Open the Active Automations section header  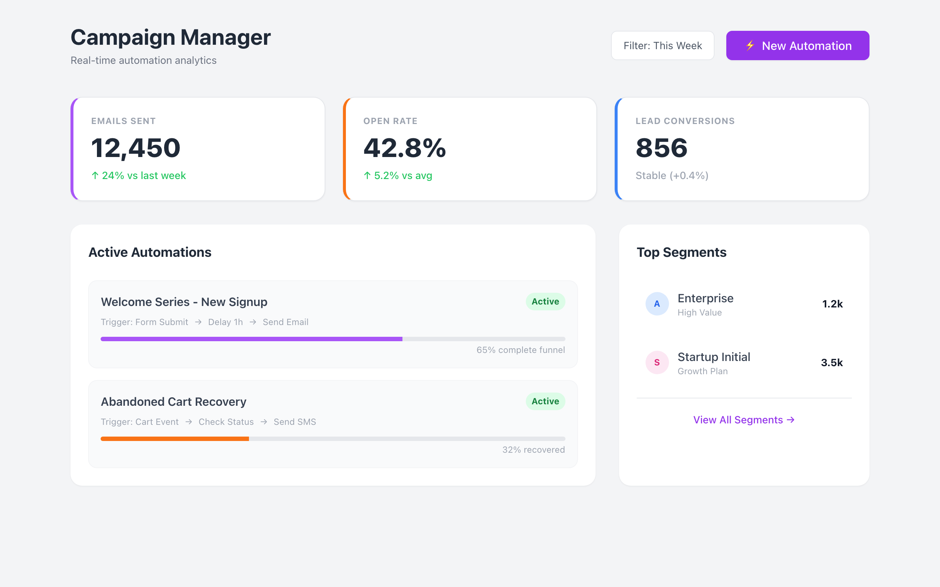150,252
